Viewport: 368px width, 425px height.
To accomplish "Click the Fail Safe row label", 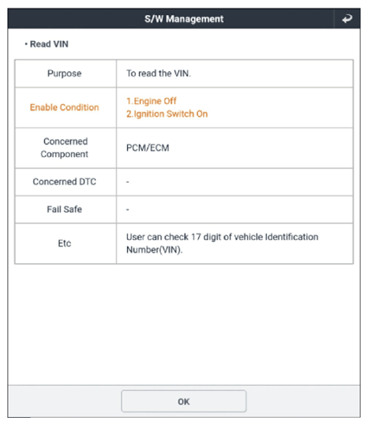I will [x=64, y=209].
